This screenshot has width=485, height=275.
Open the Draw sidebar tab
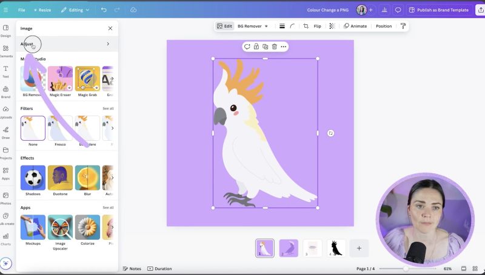(5, 133)
